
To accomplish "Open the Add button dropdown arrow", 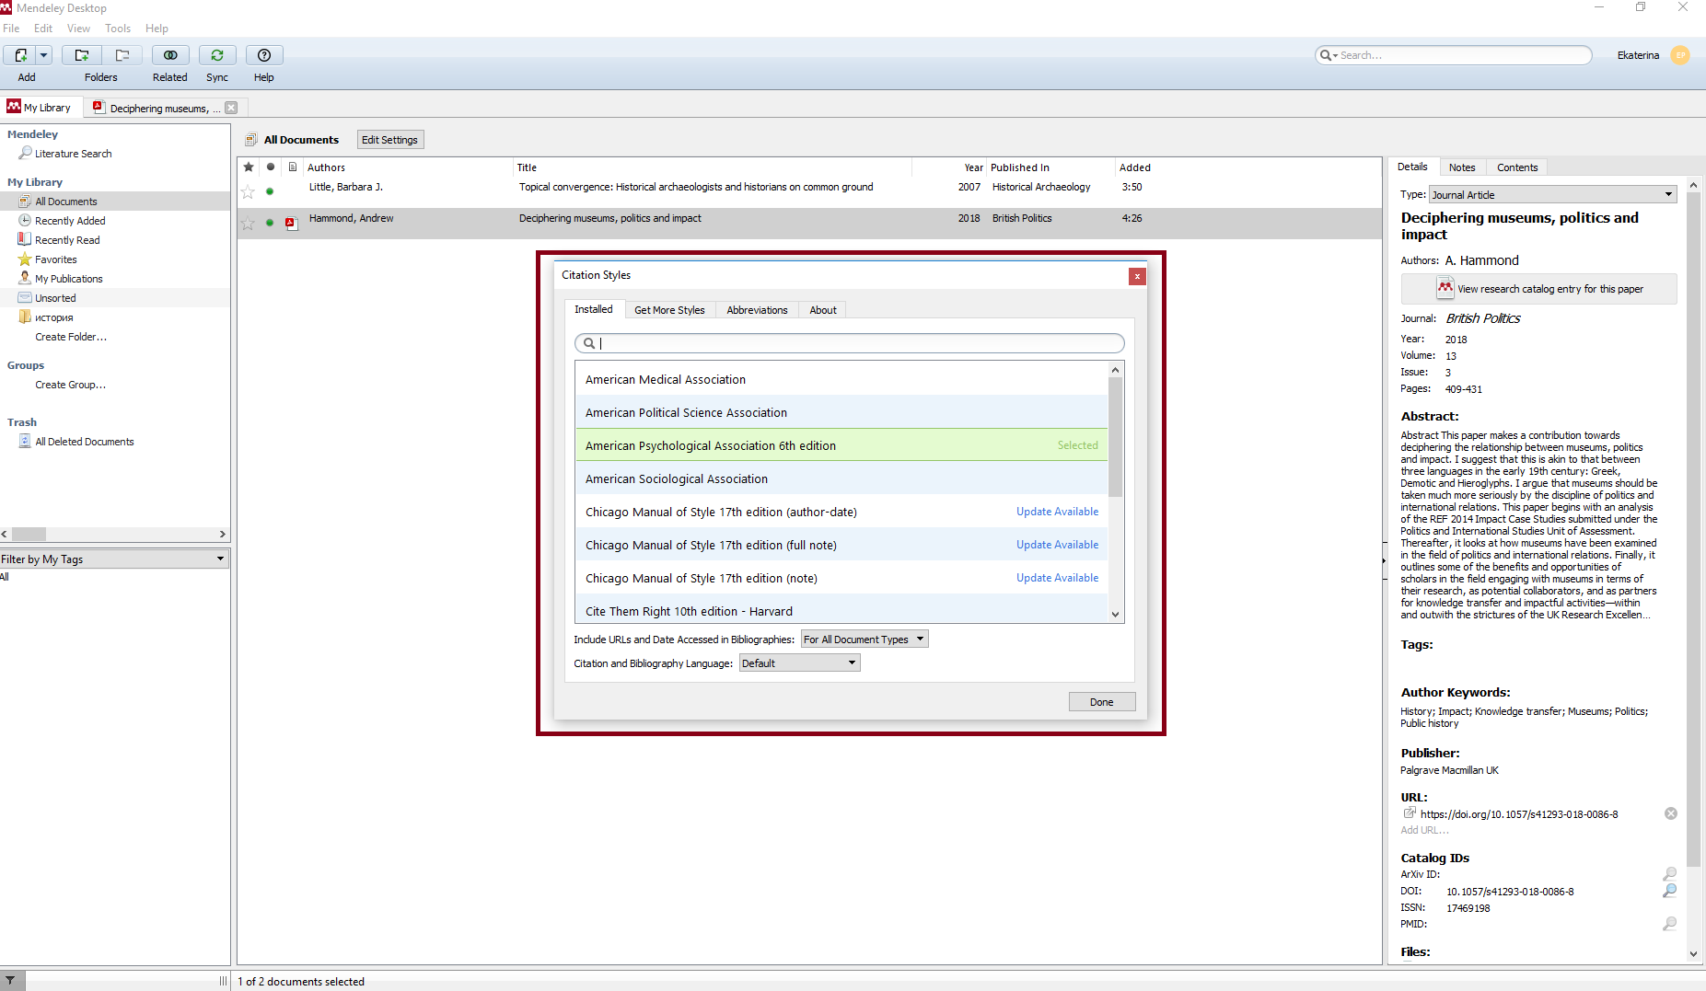I will (x=43, y=55).
